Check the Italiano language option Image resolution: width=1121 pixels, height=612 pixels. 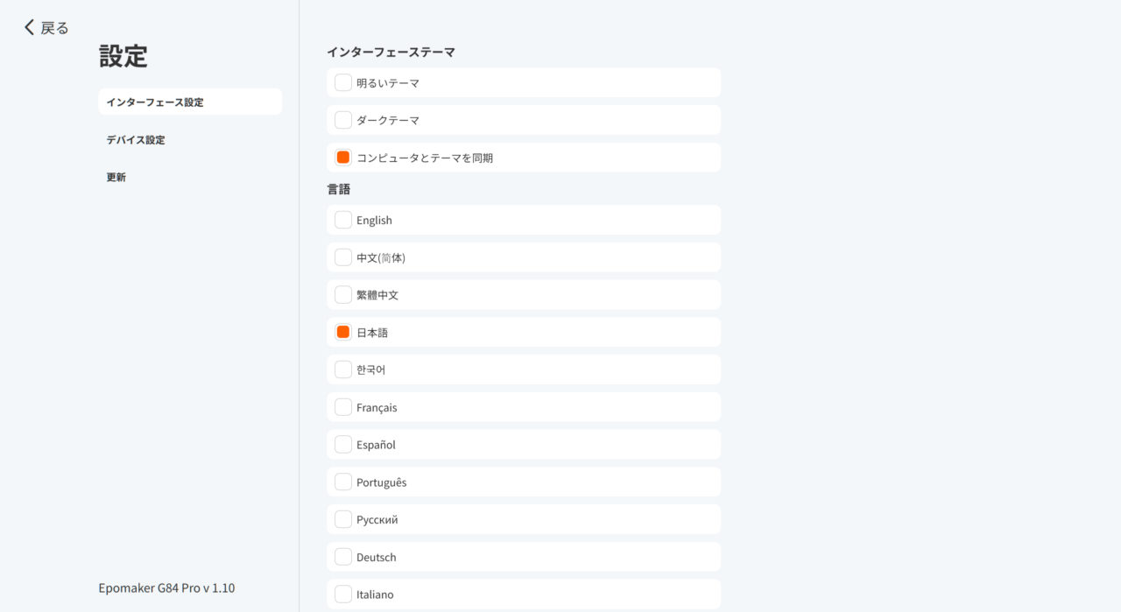pyautogui.click(x=343, y=594)
